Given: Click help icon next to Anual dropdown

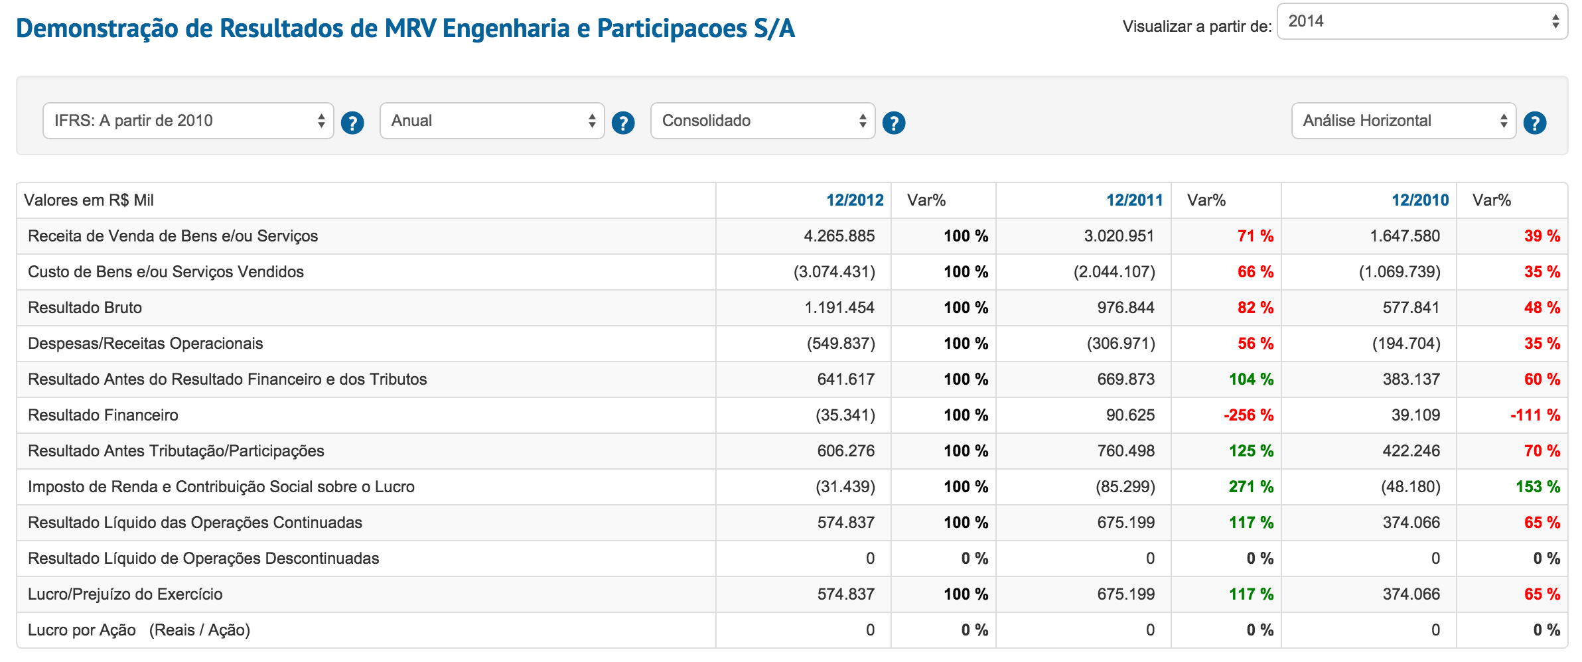Looking at the screenshot, I should (x=623, y=123).
